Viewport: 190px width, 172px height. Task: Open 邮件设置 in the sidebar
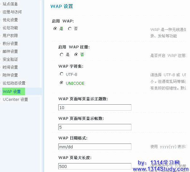(x=10, y=52)
